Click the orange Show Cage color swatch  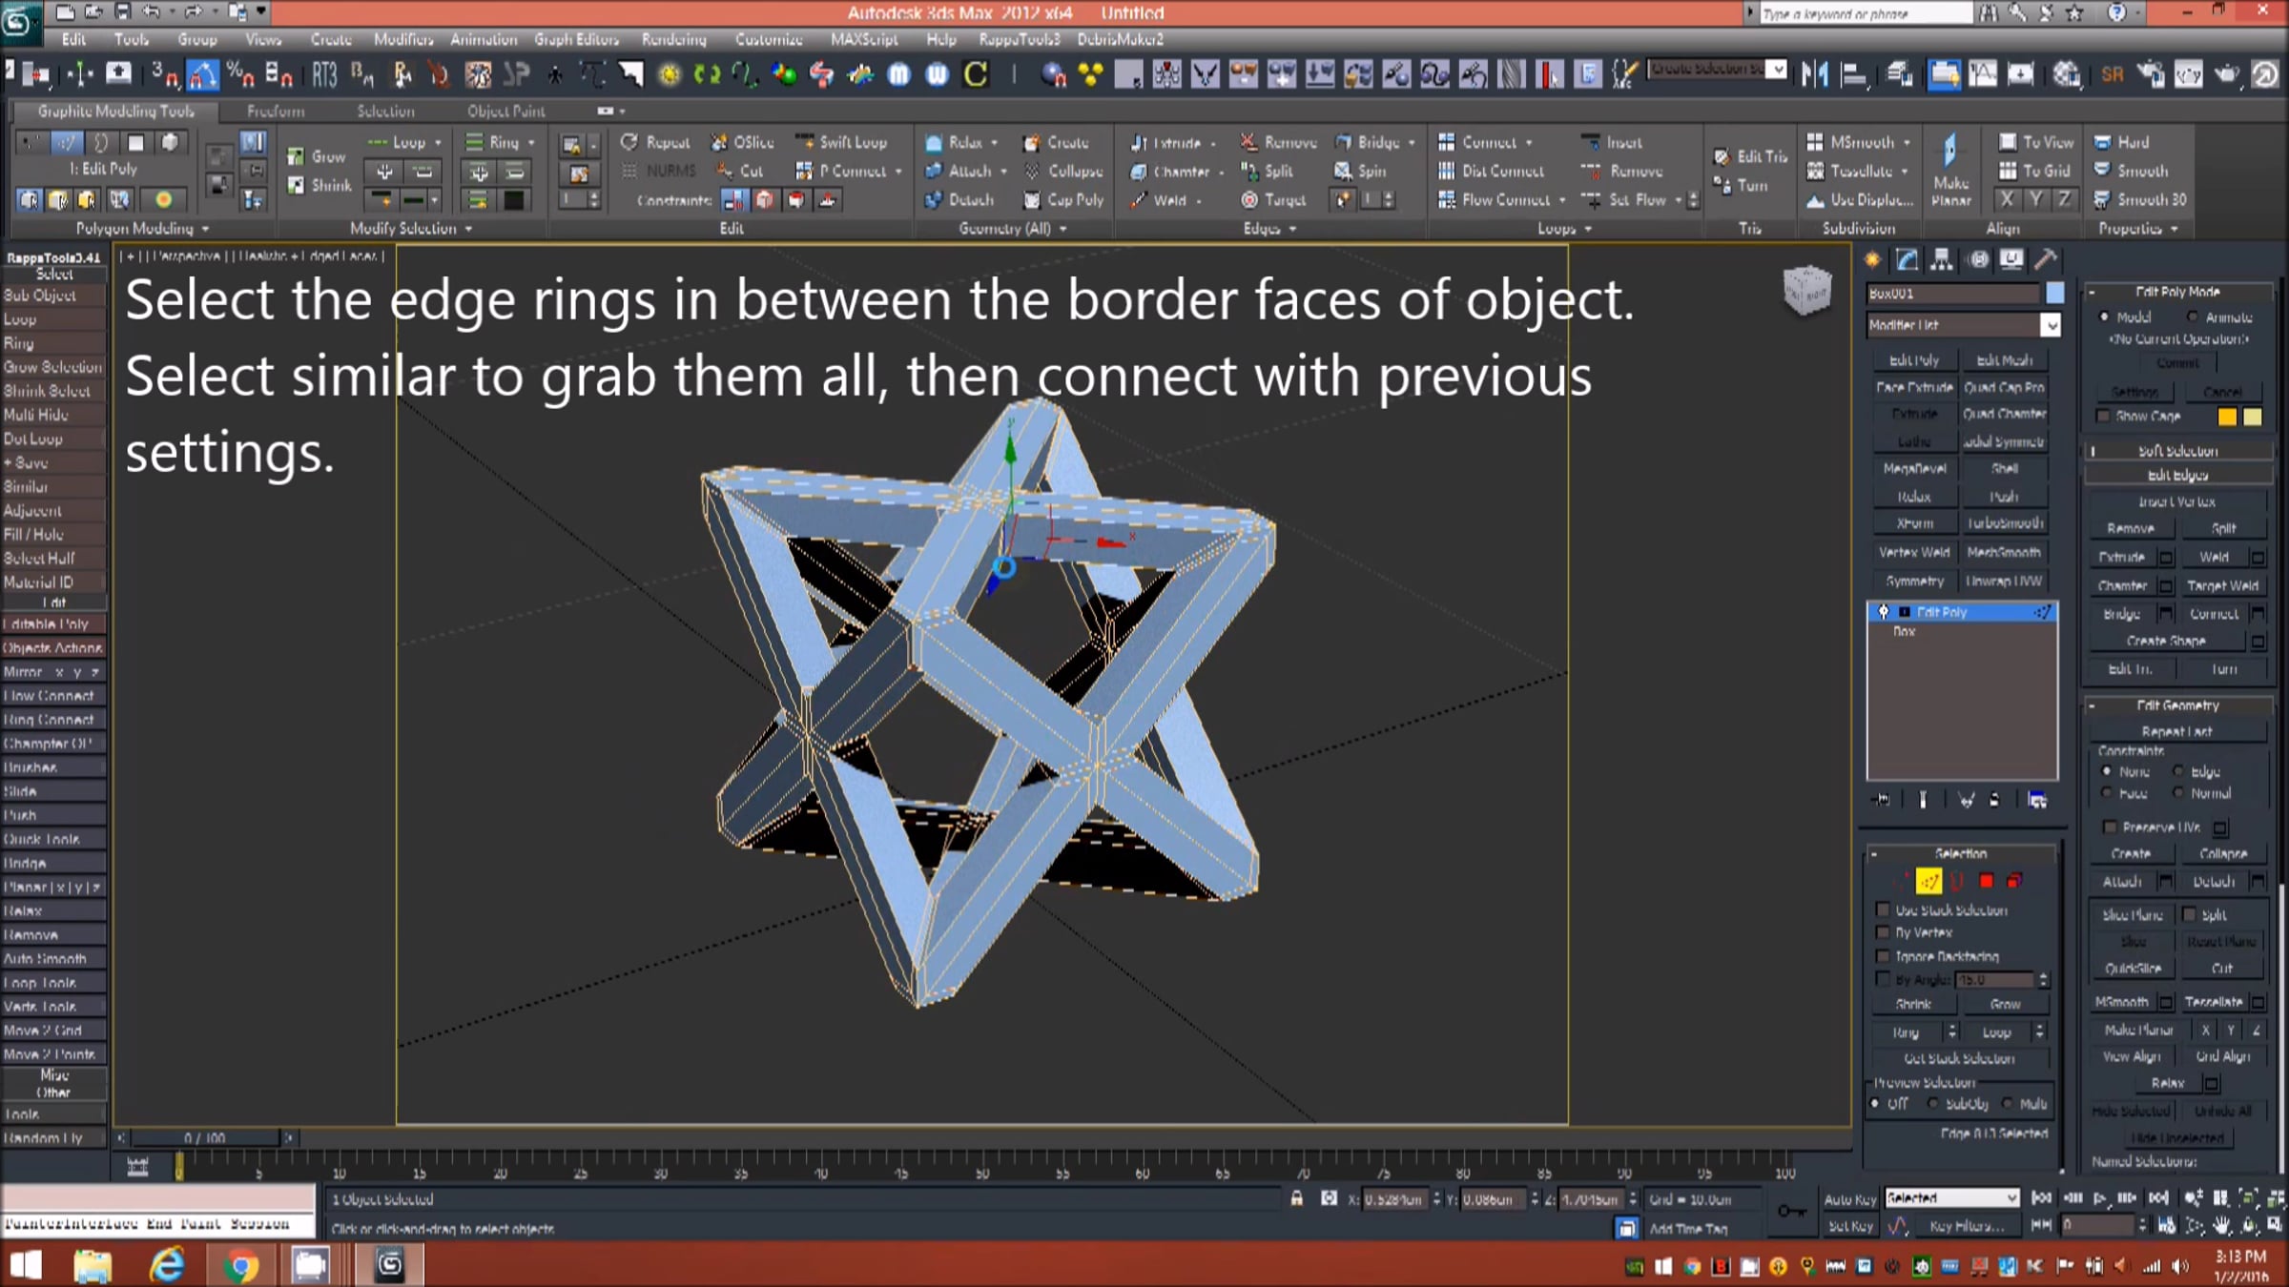click(2227, 417)
